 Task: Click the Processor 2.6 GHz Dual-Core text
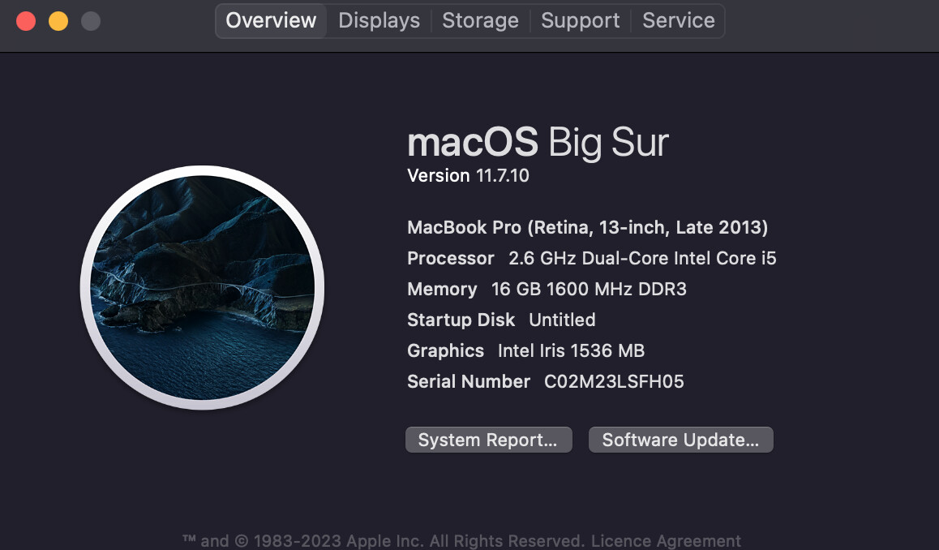click(591, 258)
